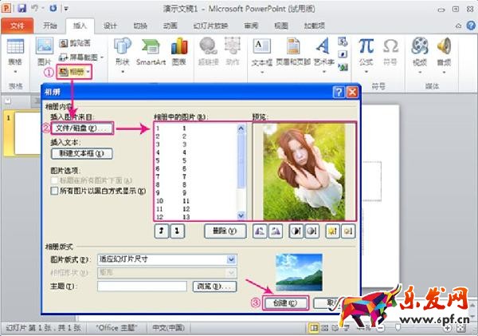The width and height of the screenshot is (478, 336).
Task: Click the 文本框 text box icon
Action: pyautogui.click(x=262, y=46)
